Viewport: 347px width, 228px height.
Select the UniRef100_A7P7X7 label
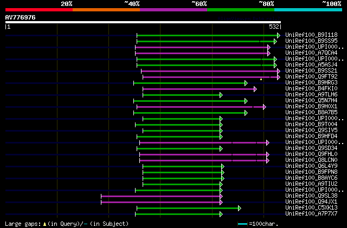311,214
